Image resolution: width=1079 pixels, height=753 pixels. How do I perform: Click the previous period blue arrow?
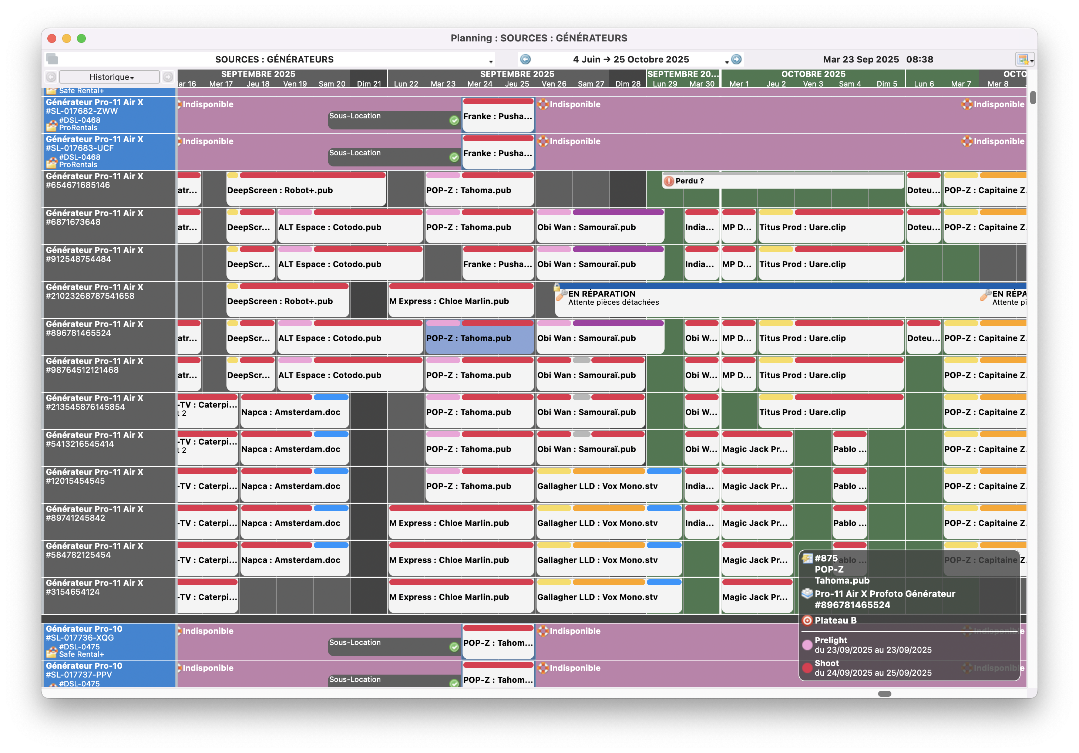(525, 59)
